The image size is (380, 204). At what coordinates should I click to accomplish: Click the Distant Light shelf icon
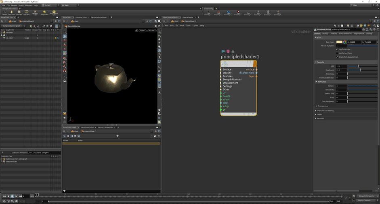pos(44,12)
